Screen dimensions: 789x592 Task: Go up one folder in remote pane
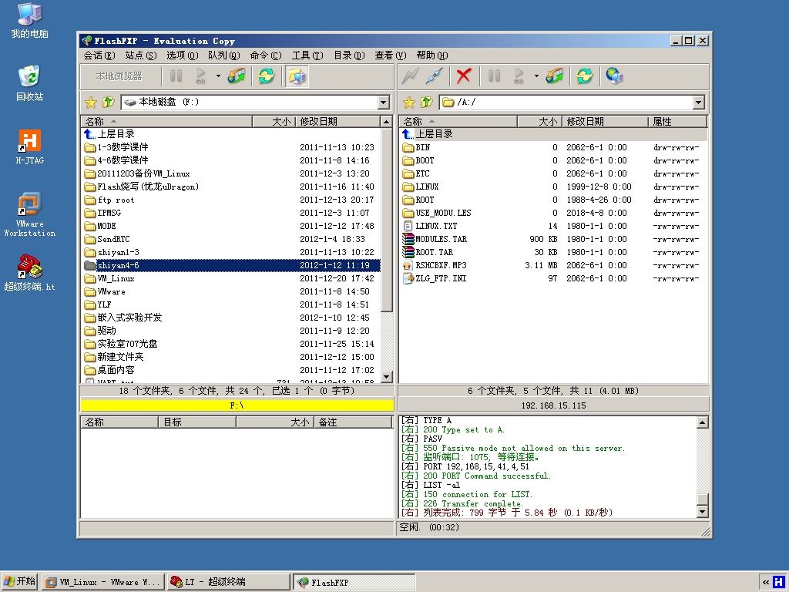point(427,103)
